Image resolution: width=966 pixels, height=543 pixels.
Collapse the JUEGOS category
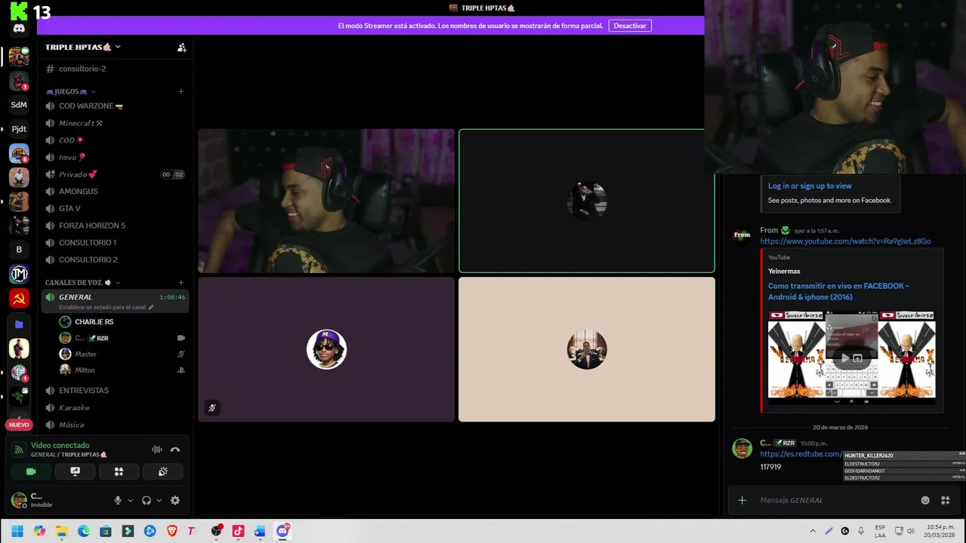70,91
